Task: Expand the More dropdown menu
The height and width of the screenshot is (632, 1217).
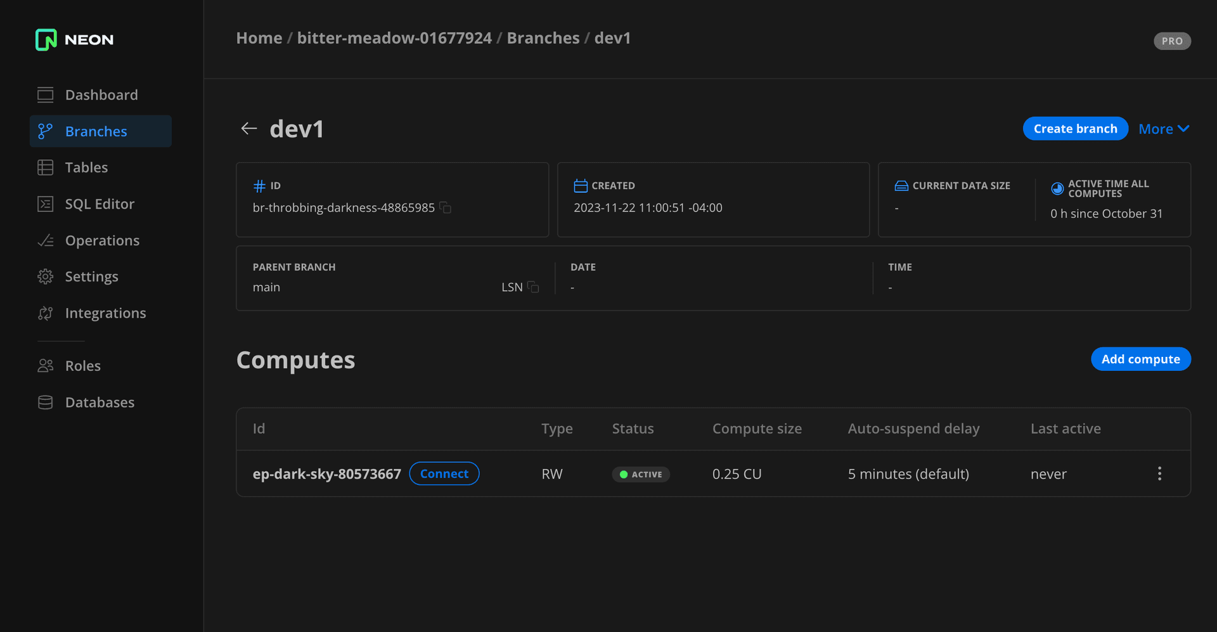Action: point(1163,129)
